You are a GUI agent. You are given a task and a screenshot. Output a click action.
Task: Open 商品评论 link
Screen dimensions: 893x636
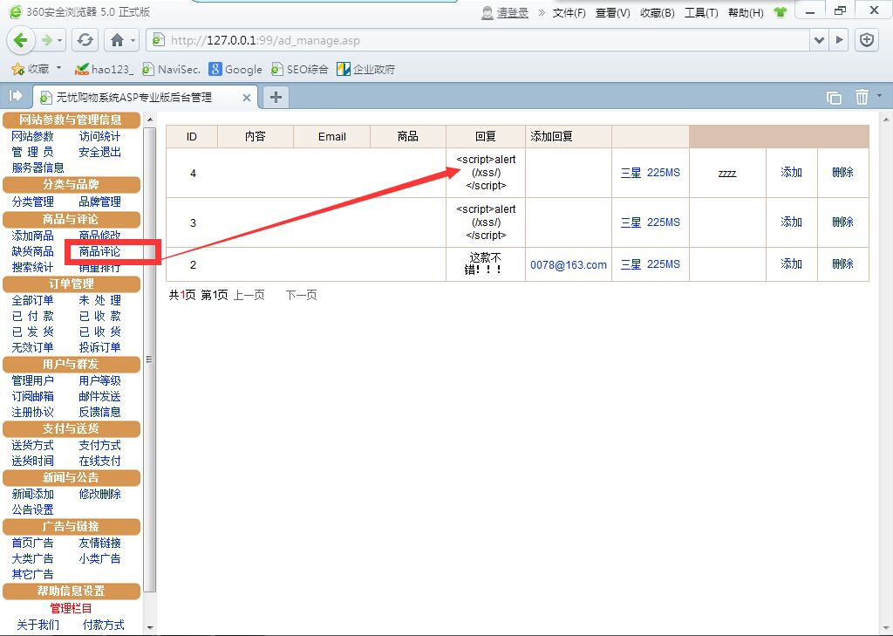pos(99,251)
